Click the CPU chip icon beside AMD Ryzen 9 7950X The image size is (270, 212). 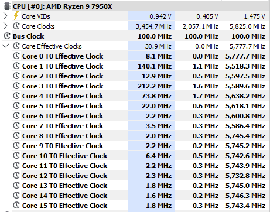click(x=7, y=6)
